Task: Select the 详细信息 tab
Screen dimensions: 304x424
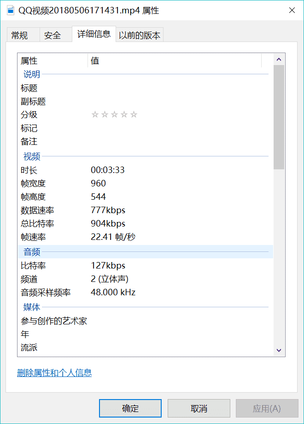Action: click(94, 34)
